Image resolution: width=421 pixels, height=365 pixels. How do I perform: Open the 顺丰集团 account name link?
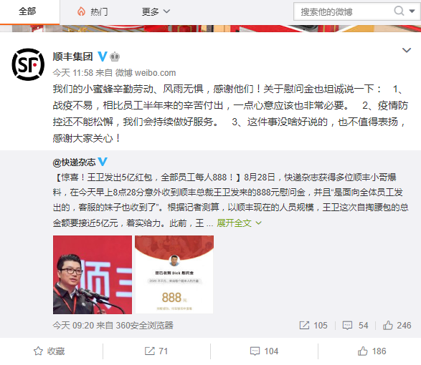click(x=72, y=57)
